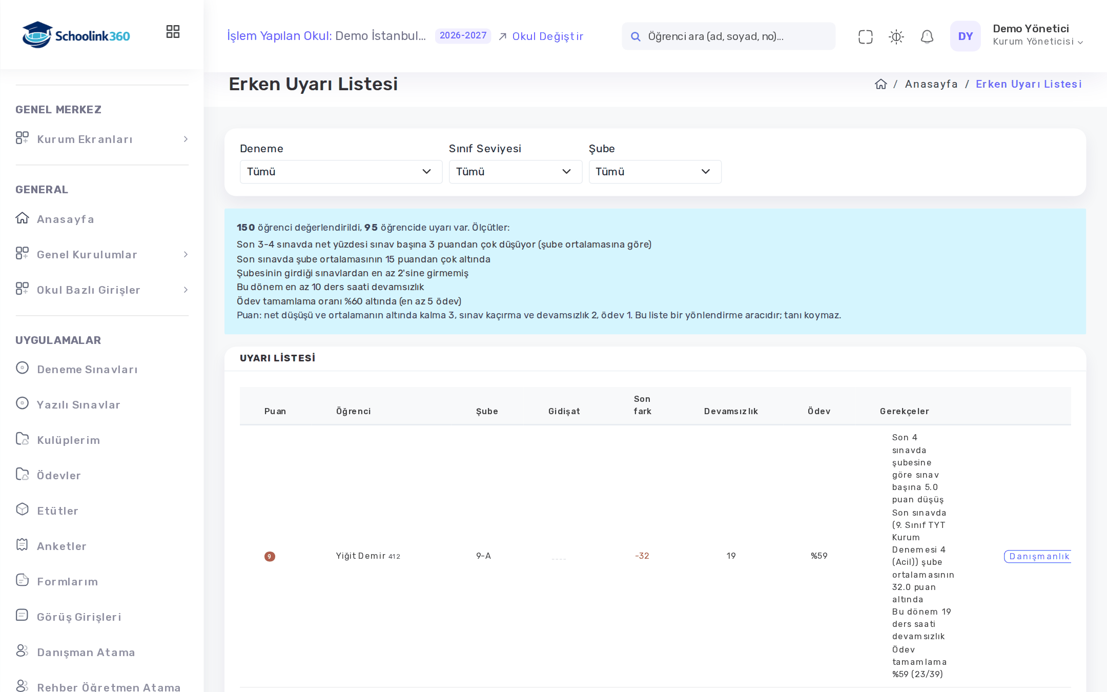Click the 9-A Şube cell
Viewport: 1107px width, 692px height.
pos(483,556)
